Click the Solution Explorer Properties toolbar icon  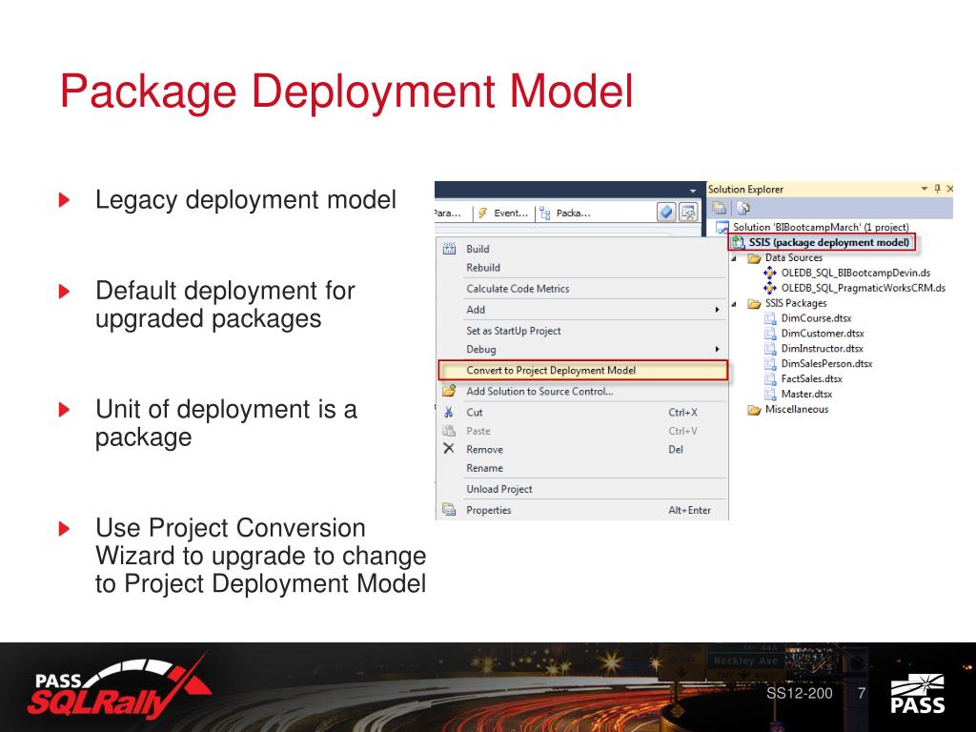[720, 208]
